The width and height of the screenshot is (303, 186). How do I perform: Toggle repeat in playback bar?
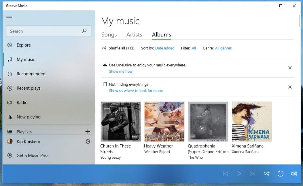[281, 174]
